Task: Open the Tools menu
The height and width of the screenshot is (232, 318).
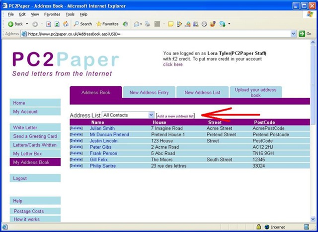Action: pos(70,14)
